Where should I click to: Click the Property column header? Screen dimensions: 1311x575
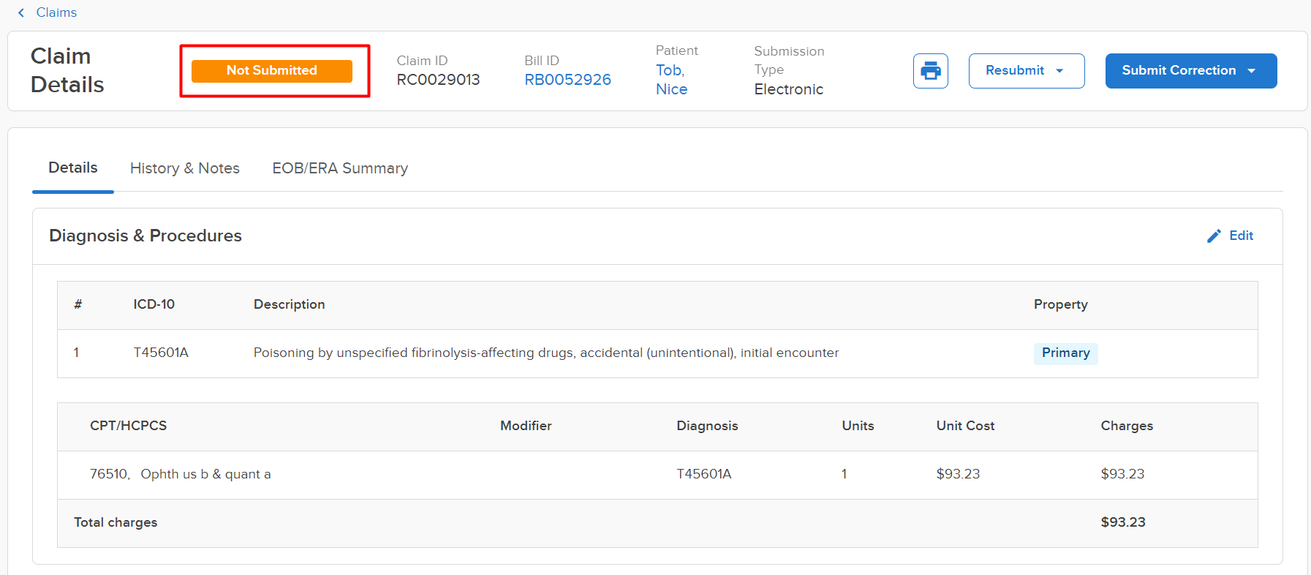pos(1060,304)
